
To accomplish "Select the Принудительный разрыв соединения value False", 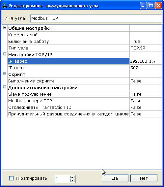I will (146, 114).
